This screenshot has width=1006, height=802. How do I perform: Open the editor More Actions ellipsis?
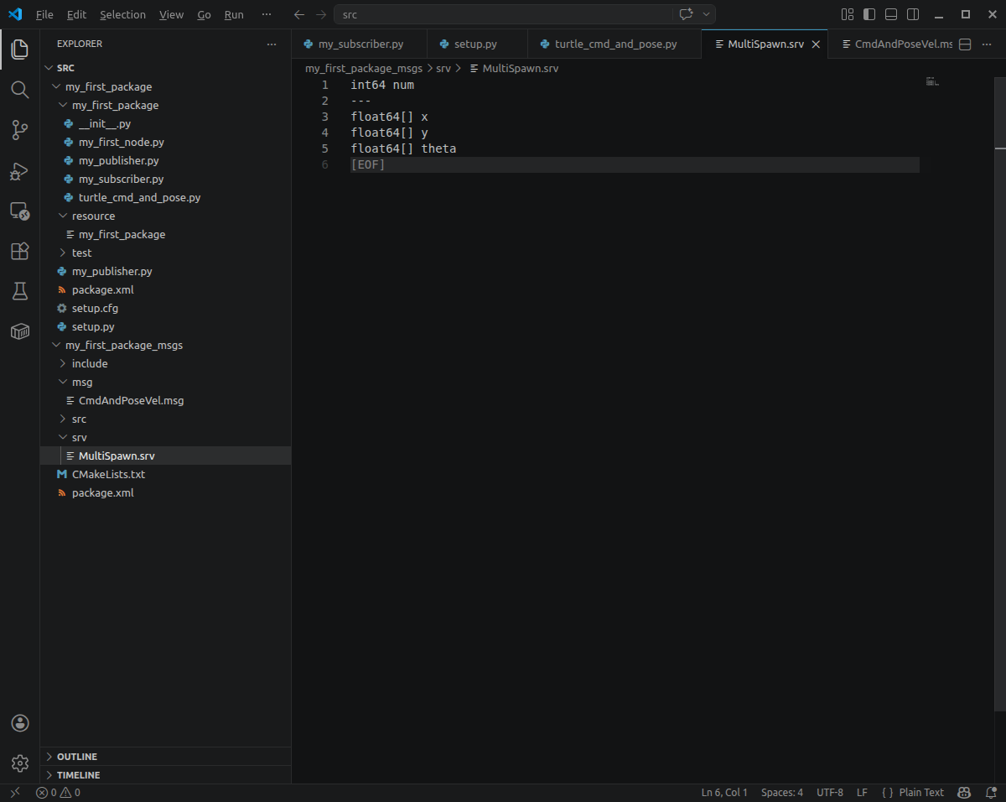point(987,44)
